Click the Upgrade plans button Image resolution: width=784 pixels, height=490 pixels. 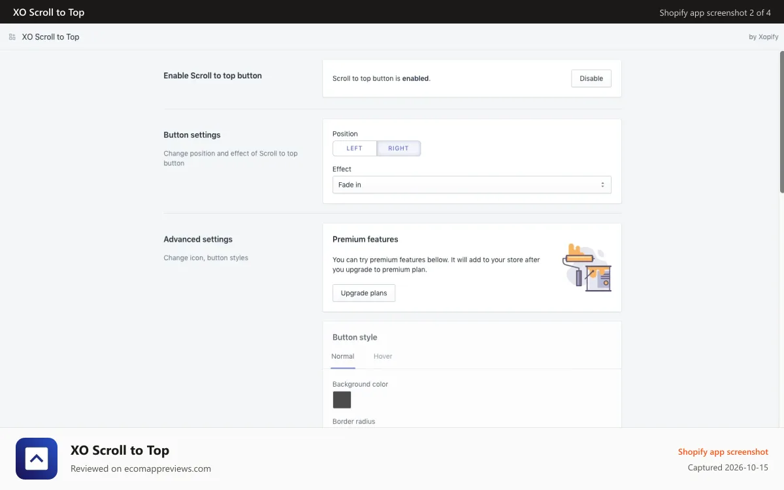tap(364, 293)
